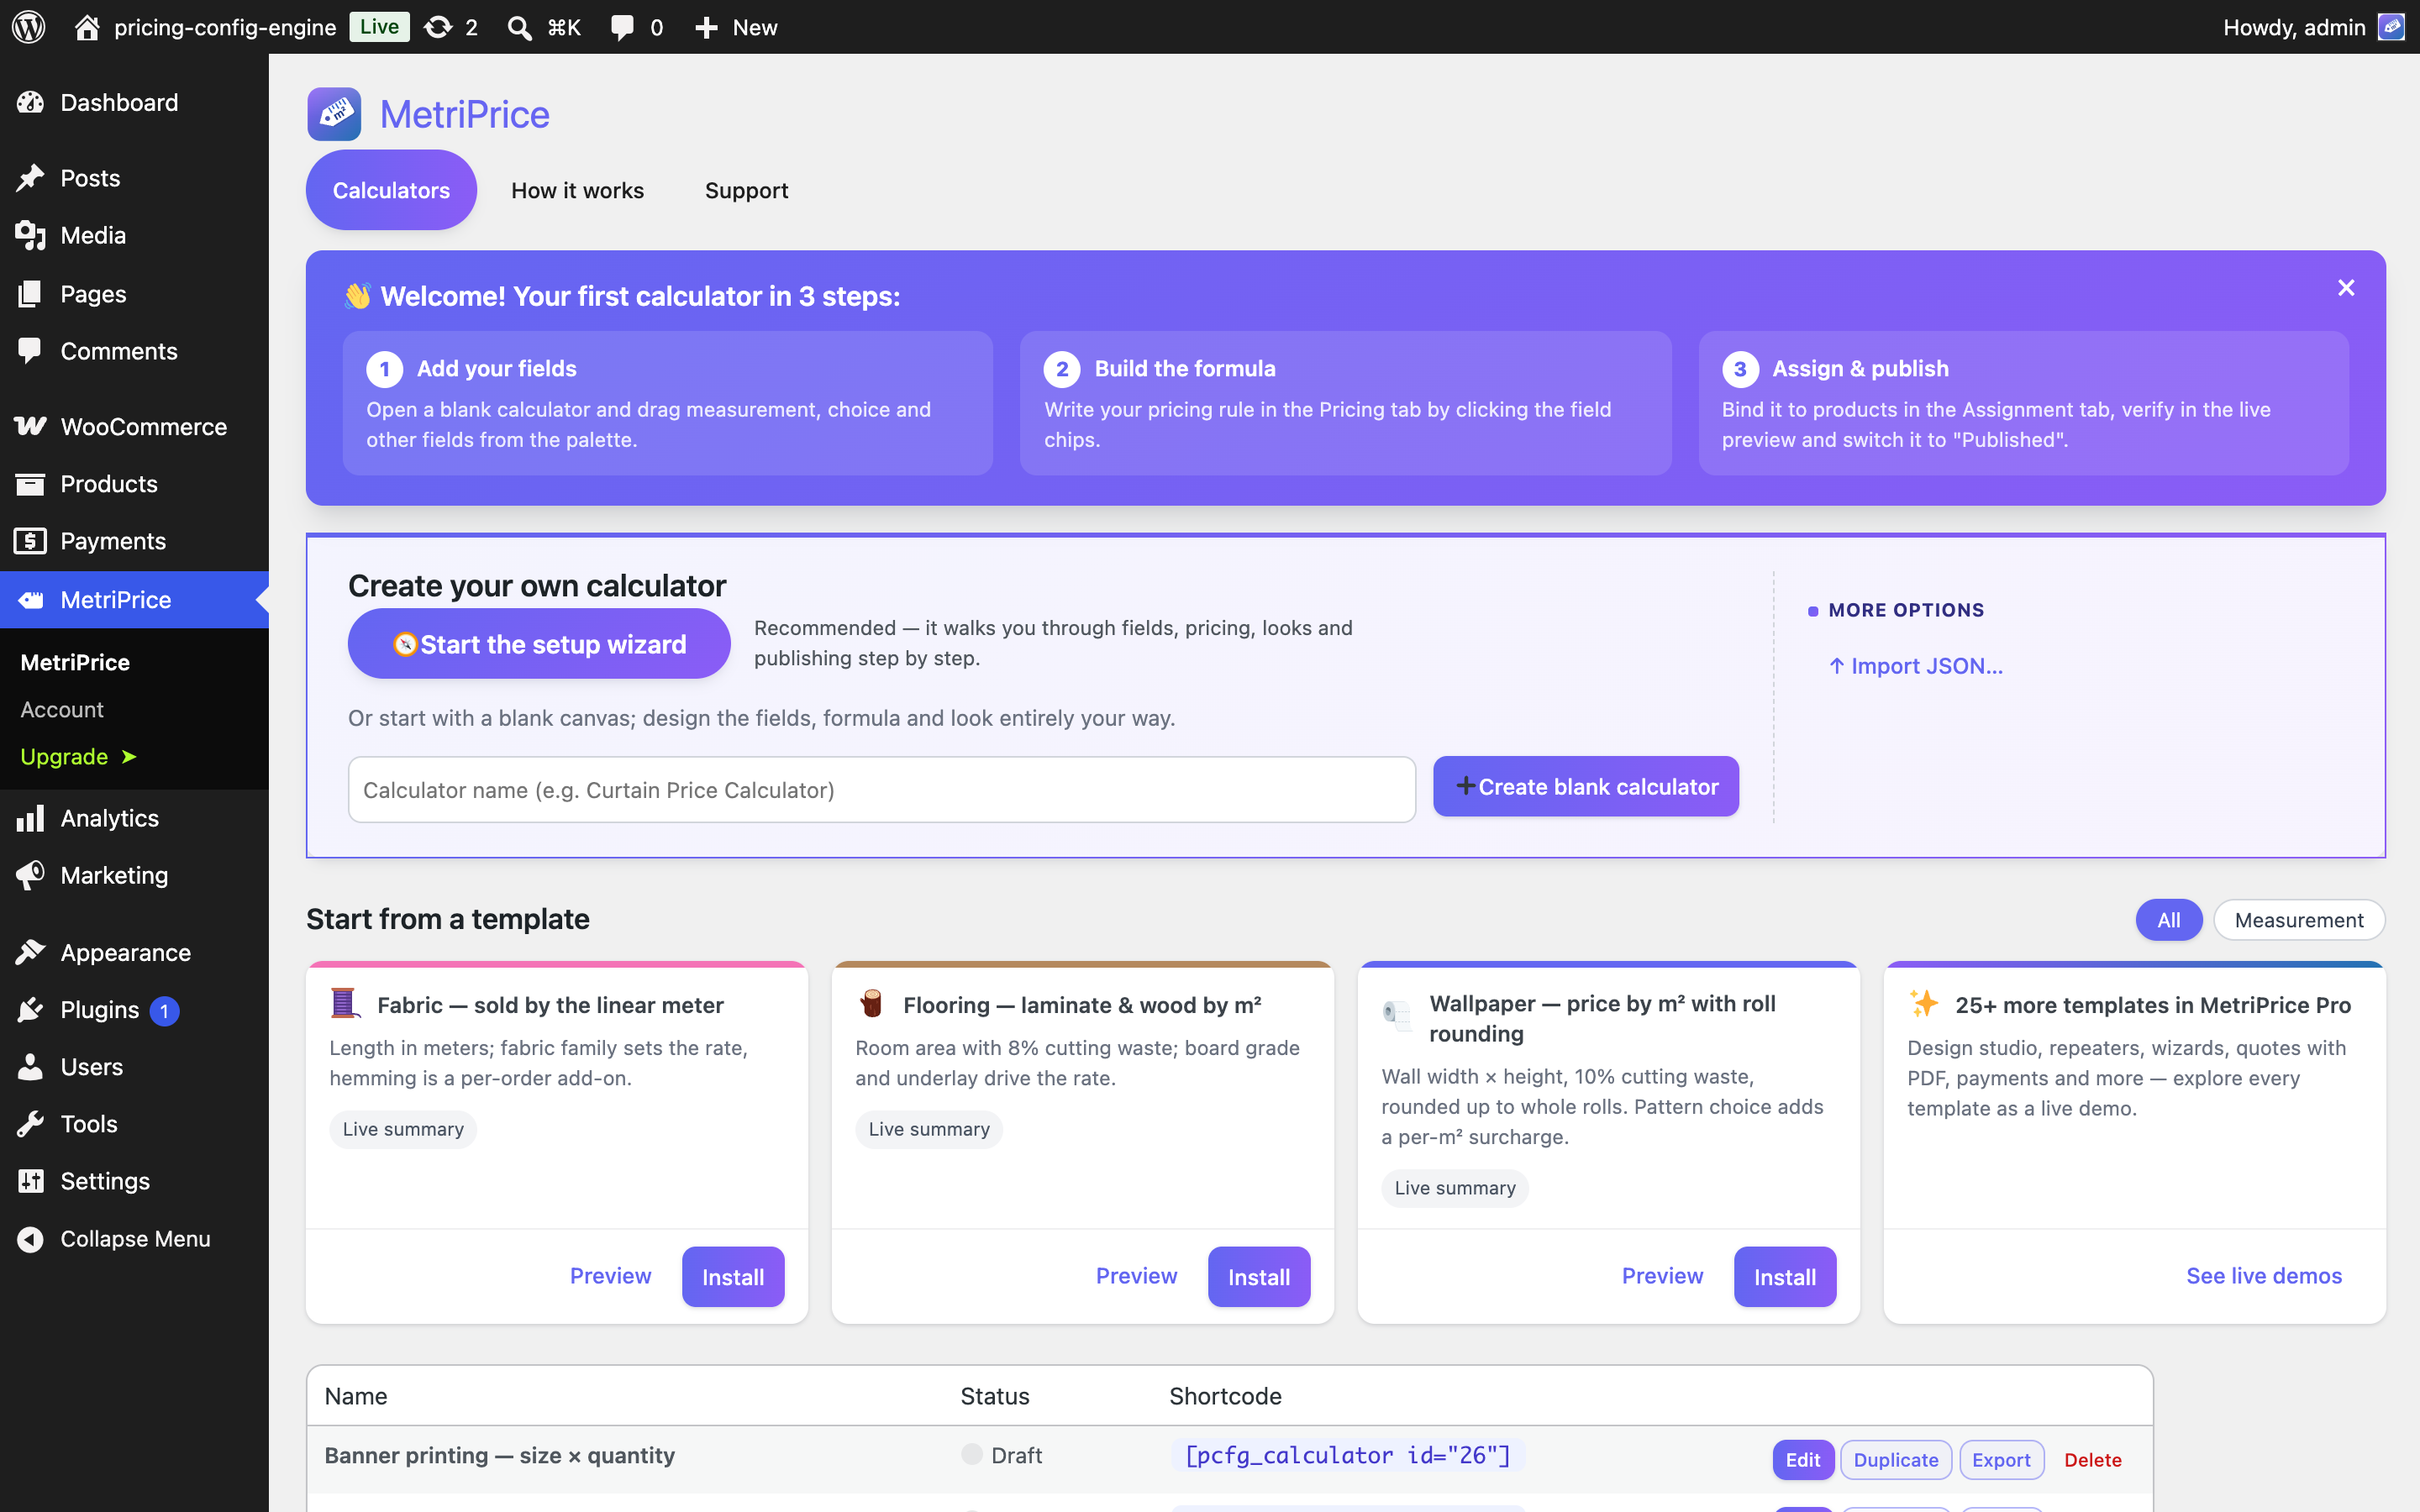This screenshot has width=2420, height=1512.
Task: Open the comments bubble in admin bar
Action: [x=622, y=27]
